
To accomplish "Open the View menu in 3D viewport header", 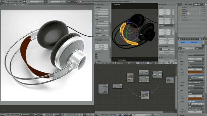I will tap(103, 63).
